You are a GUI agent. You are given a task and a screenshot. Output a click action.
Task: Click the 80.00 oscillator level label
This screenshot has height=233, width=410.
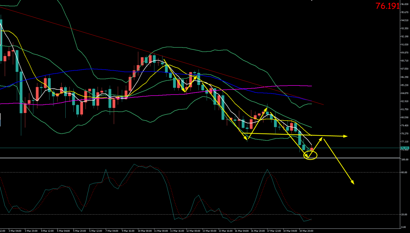(x=404, y=172)
